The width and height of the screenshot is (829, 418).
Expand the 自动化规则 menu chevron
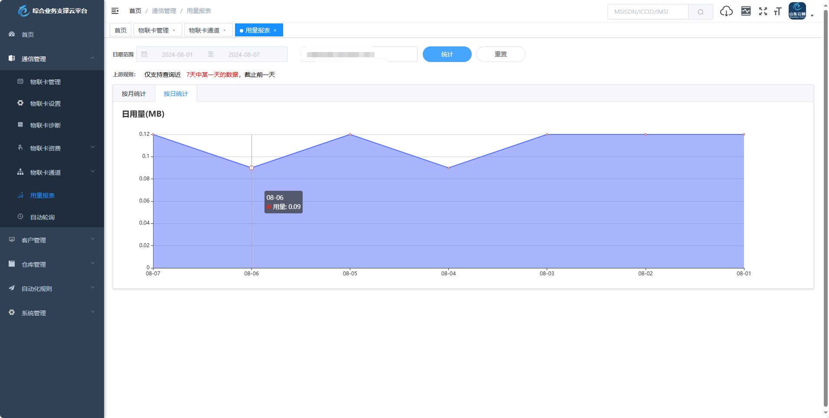coord(93,288)
